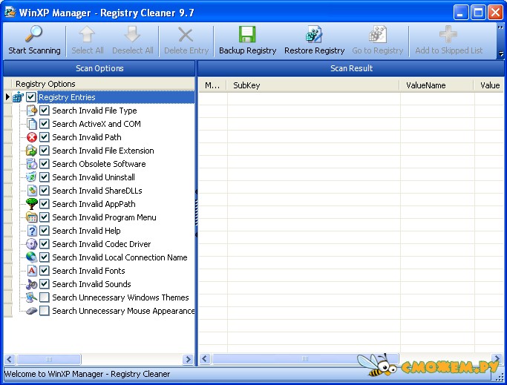507x385 pixels.
Task: Click the tree icon for Invalid AppPath
Action: pyautogui.click(x=32, y=204)
